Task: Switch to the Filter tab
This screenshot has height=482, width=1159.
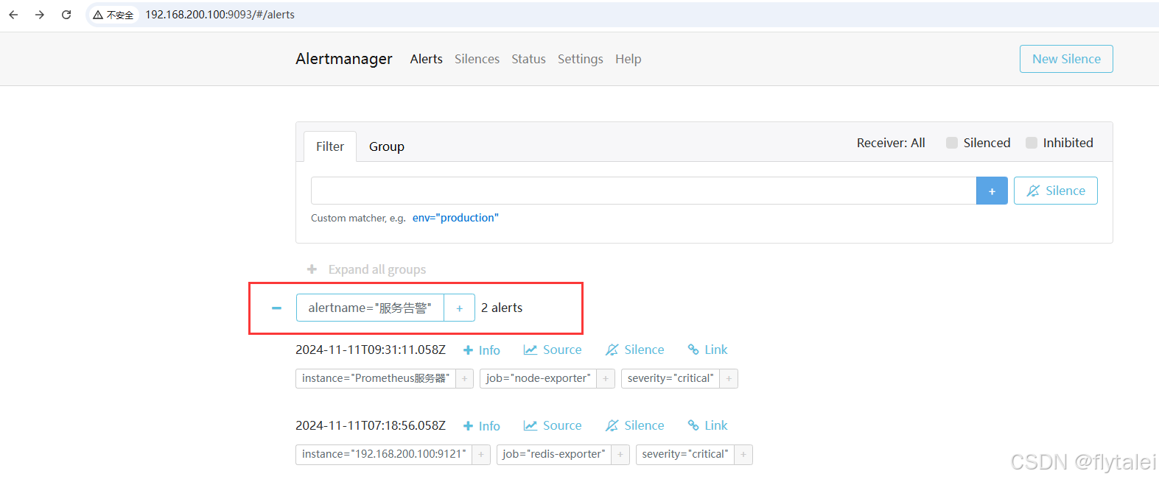Action: (330, 146)
